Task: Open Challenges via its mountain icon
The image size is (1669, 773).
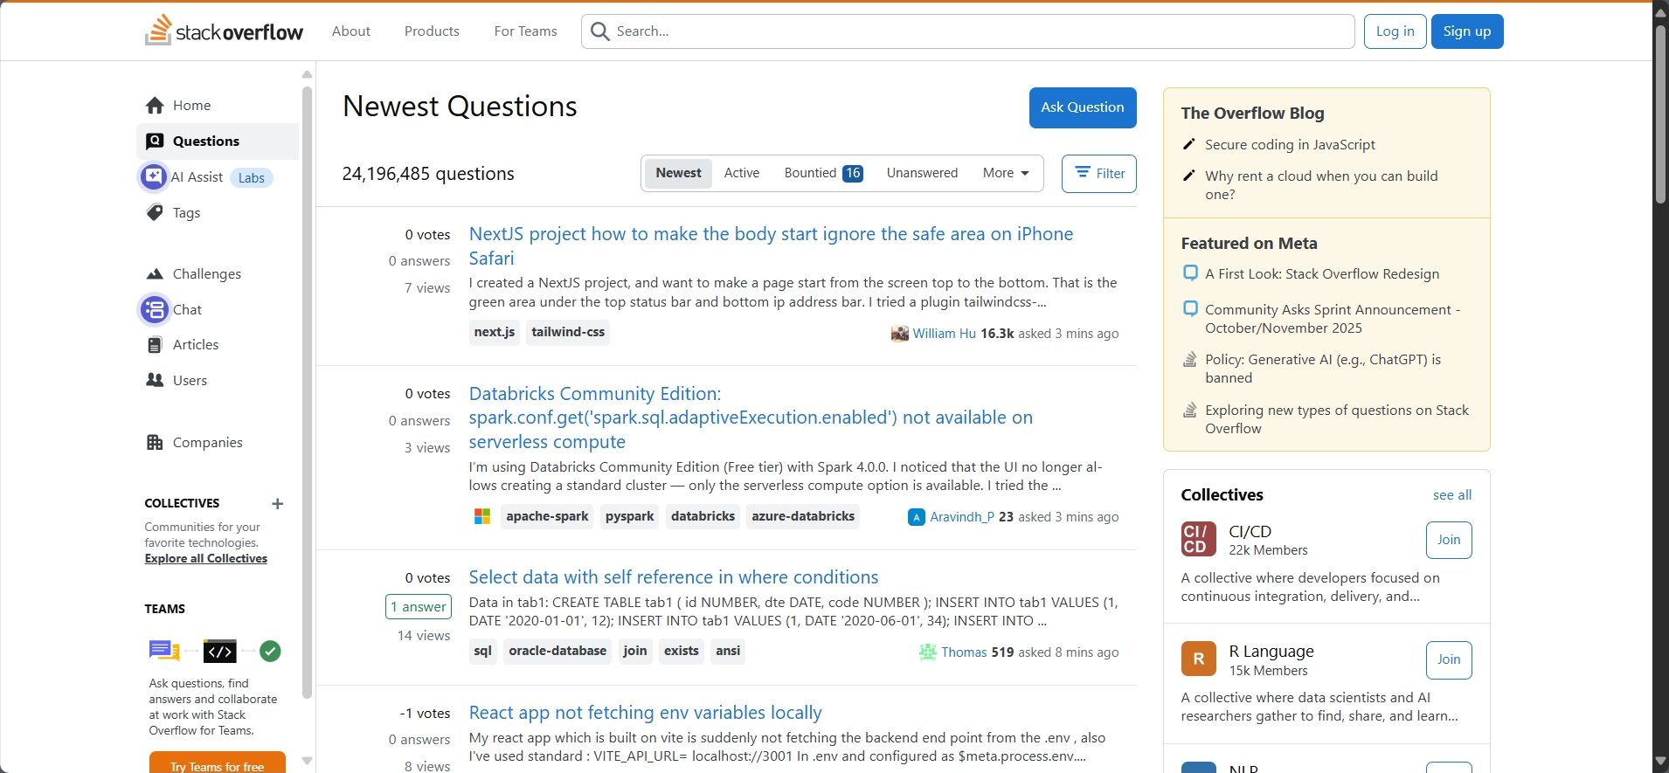Action: [x=155, y=274]
